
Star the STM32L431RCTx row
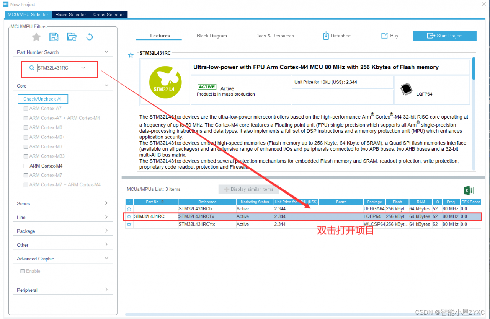pyautogui.click(x=129, y=216)
